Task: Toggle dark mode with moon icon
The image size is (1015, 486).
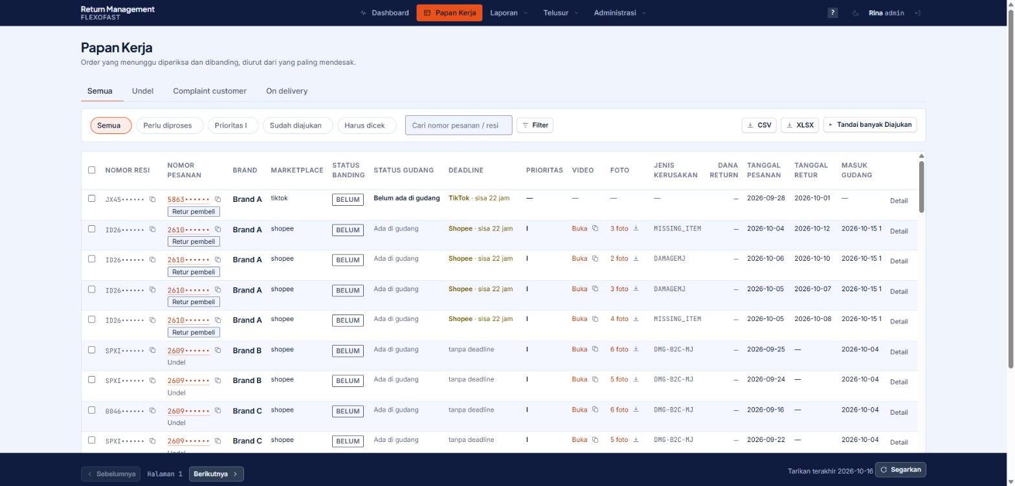Action: pyautogui.click(x=856, y=13)
